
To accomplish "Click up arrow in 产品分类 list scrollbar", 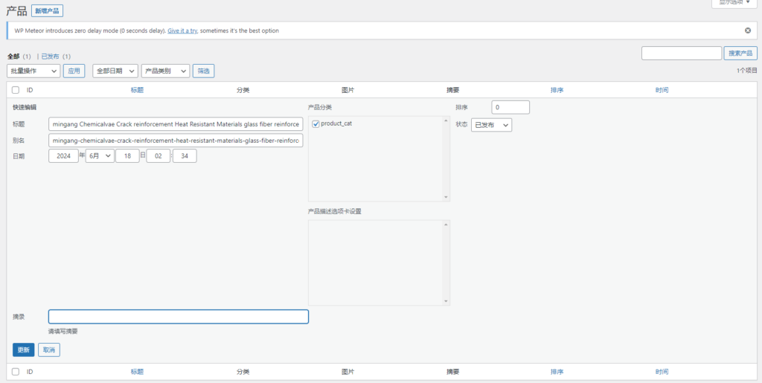I will [x=446, y=120].
